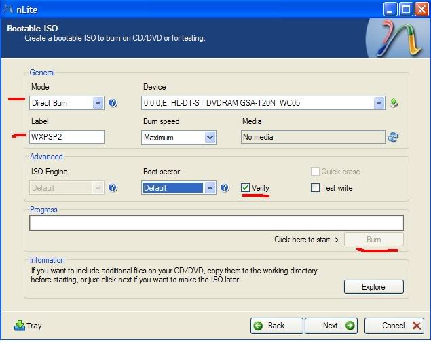The image size is (431, 342).
Task: Click the Burn button
Action: tap(374, 240)
